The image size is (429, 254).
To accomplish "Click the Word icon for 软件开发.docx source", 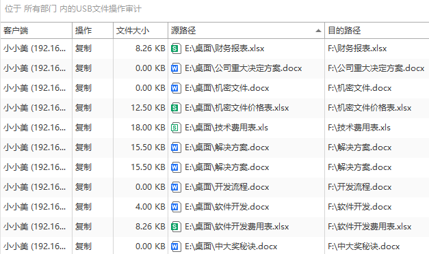I will point(176,207).
